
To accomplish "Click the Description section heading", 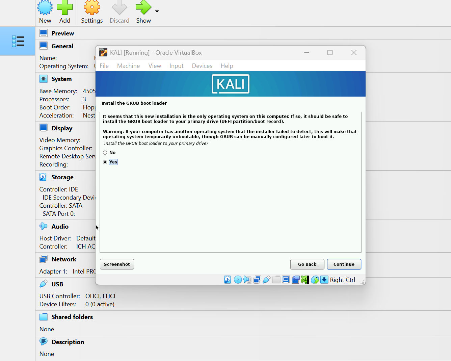I will (x=68, y=342).
